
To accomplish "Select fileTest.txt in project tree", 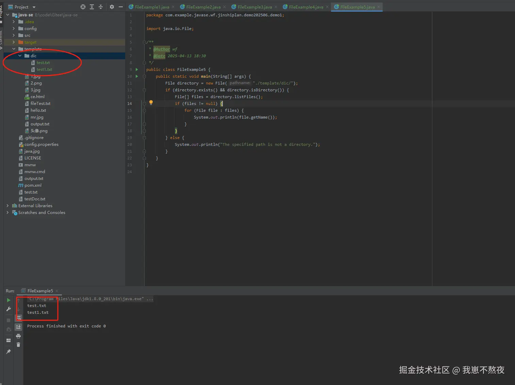I will 40,104.
